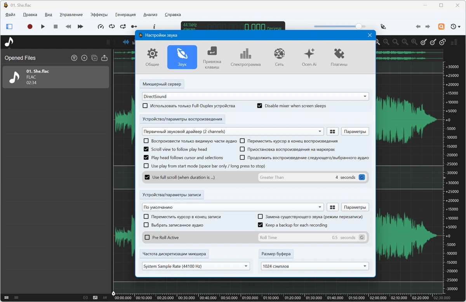Toggle Keep a backup for each recording
The height and width of the screenshot is (302, 466).
[x=261, y=225]
